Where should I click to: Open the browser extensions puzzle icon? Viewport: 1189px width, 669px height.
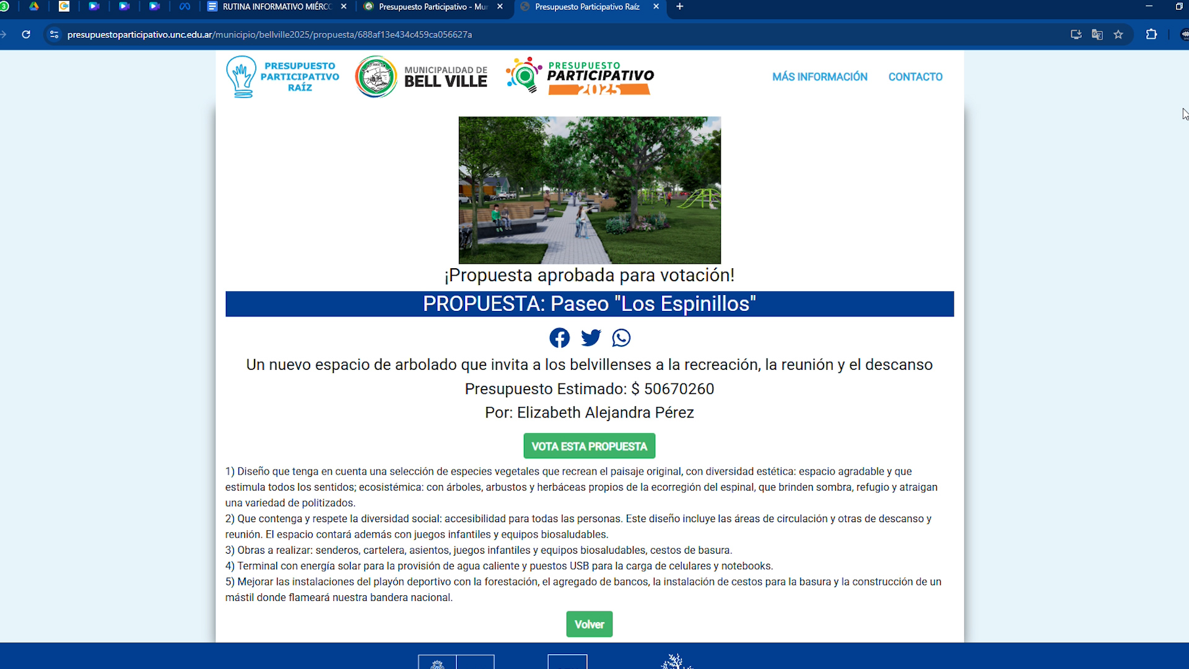(x=1151, y=35)
